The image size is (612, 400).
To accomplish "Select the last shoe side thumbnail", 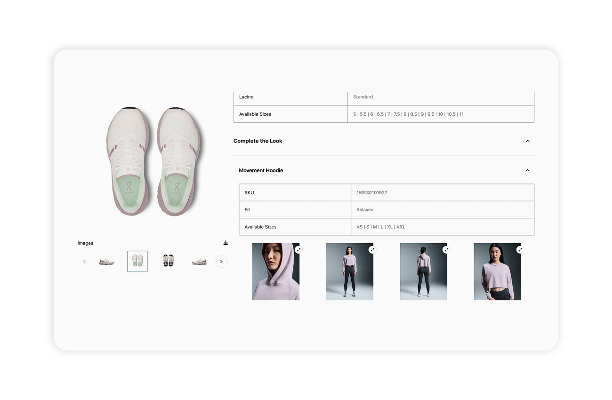I will (x=199, y=262).
